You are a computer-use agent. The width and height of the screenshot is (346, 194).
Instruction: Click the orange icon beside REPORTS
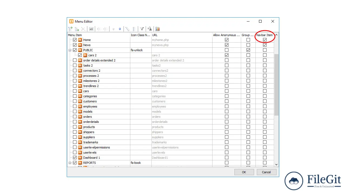(80, 163)
